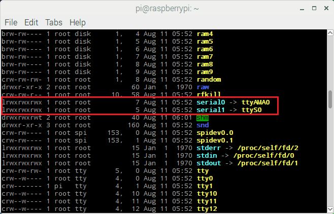Close the terminal window
This screenshot has height=214, width=334.
pyautogui.click(x=326, y=8)
